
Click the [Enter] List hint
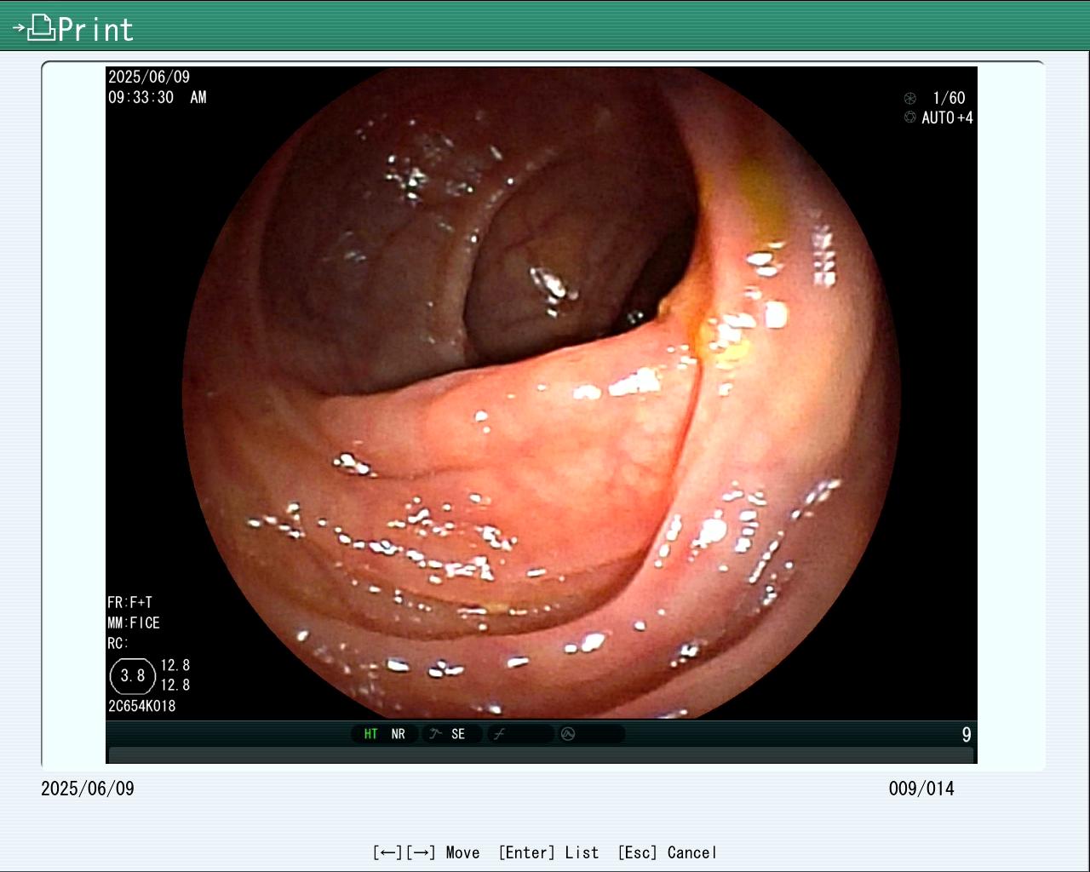click(x=548, y=852)
